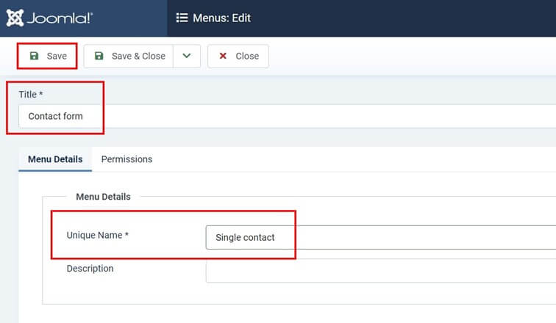
Task: Click the Description input field
Action: (381, 270)
